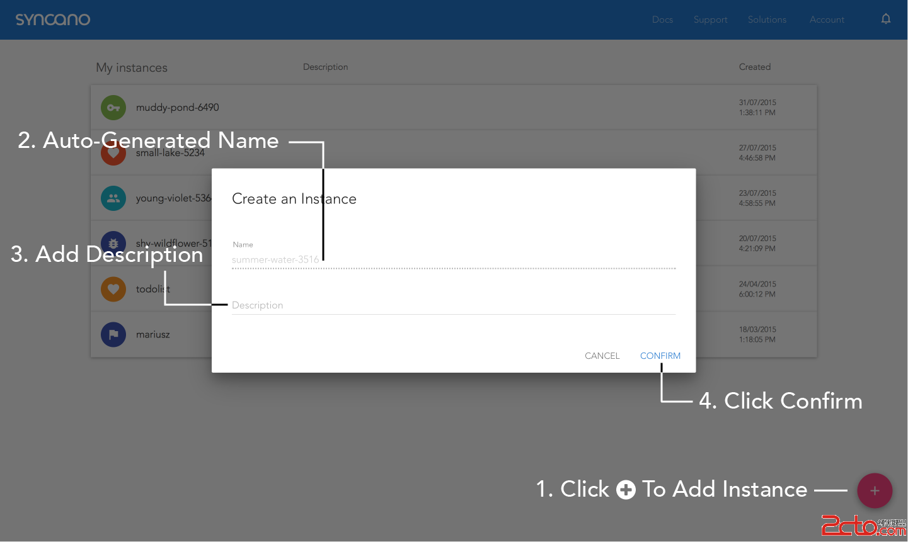This screenshot has width=908, height=542.
Task: Open the Docs menu item
Action: coord(662,20)
